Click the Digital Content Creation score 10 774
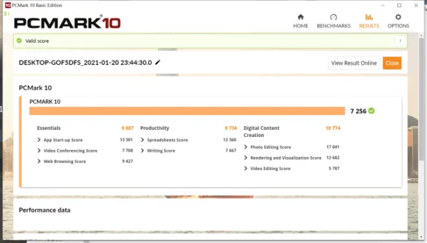Viewport: 427px width, 243px height. (x=333, y=128)
